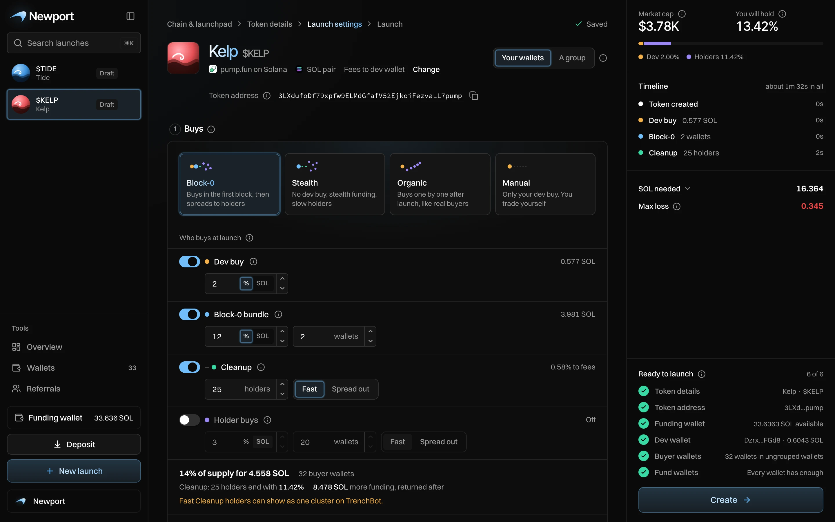
Task: Show info for Who buys at launch
Action: pos(249,238)
